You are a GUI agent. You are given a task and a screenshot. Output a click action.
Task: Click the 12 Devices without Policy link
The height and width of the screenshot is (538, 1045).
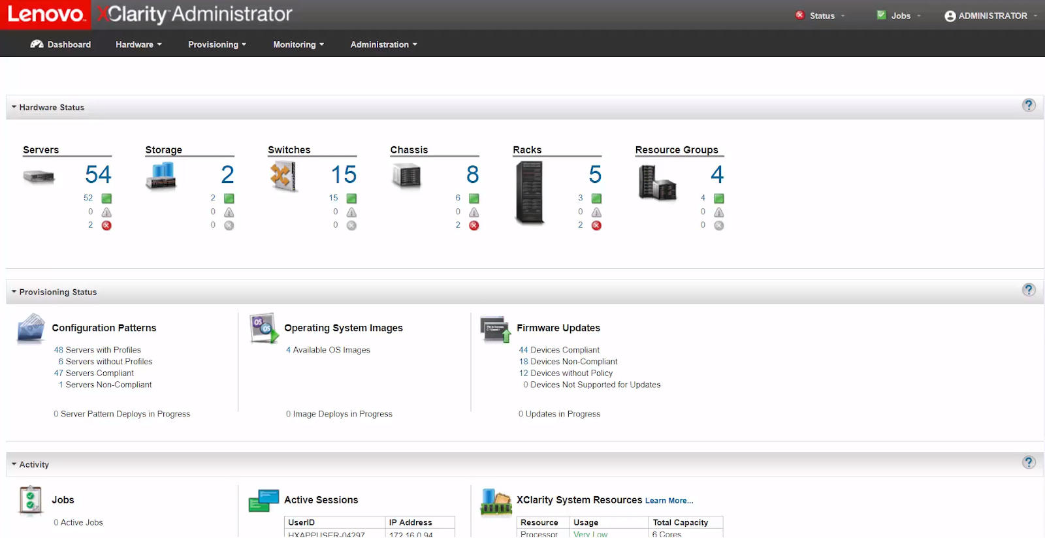(x=566, y=373)
